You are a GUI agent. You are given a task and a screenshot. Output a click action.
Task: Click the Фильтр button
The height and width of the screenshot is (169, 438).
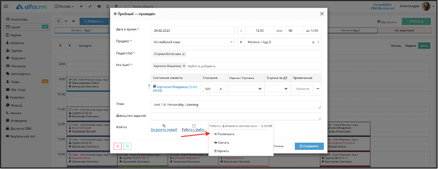416,21
